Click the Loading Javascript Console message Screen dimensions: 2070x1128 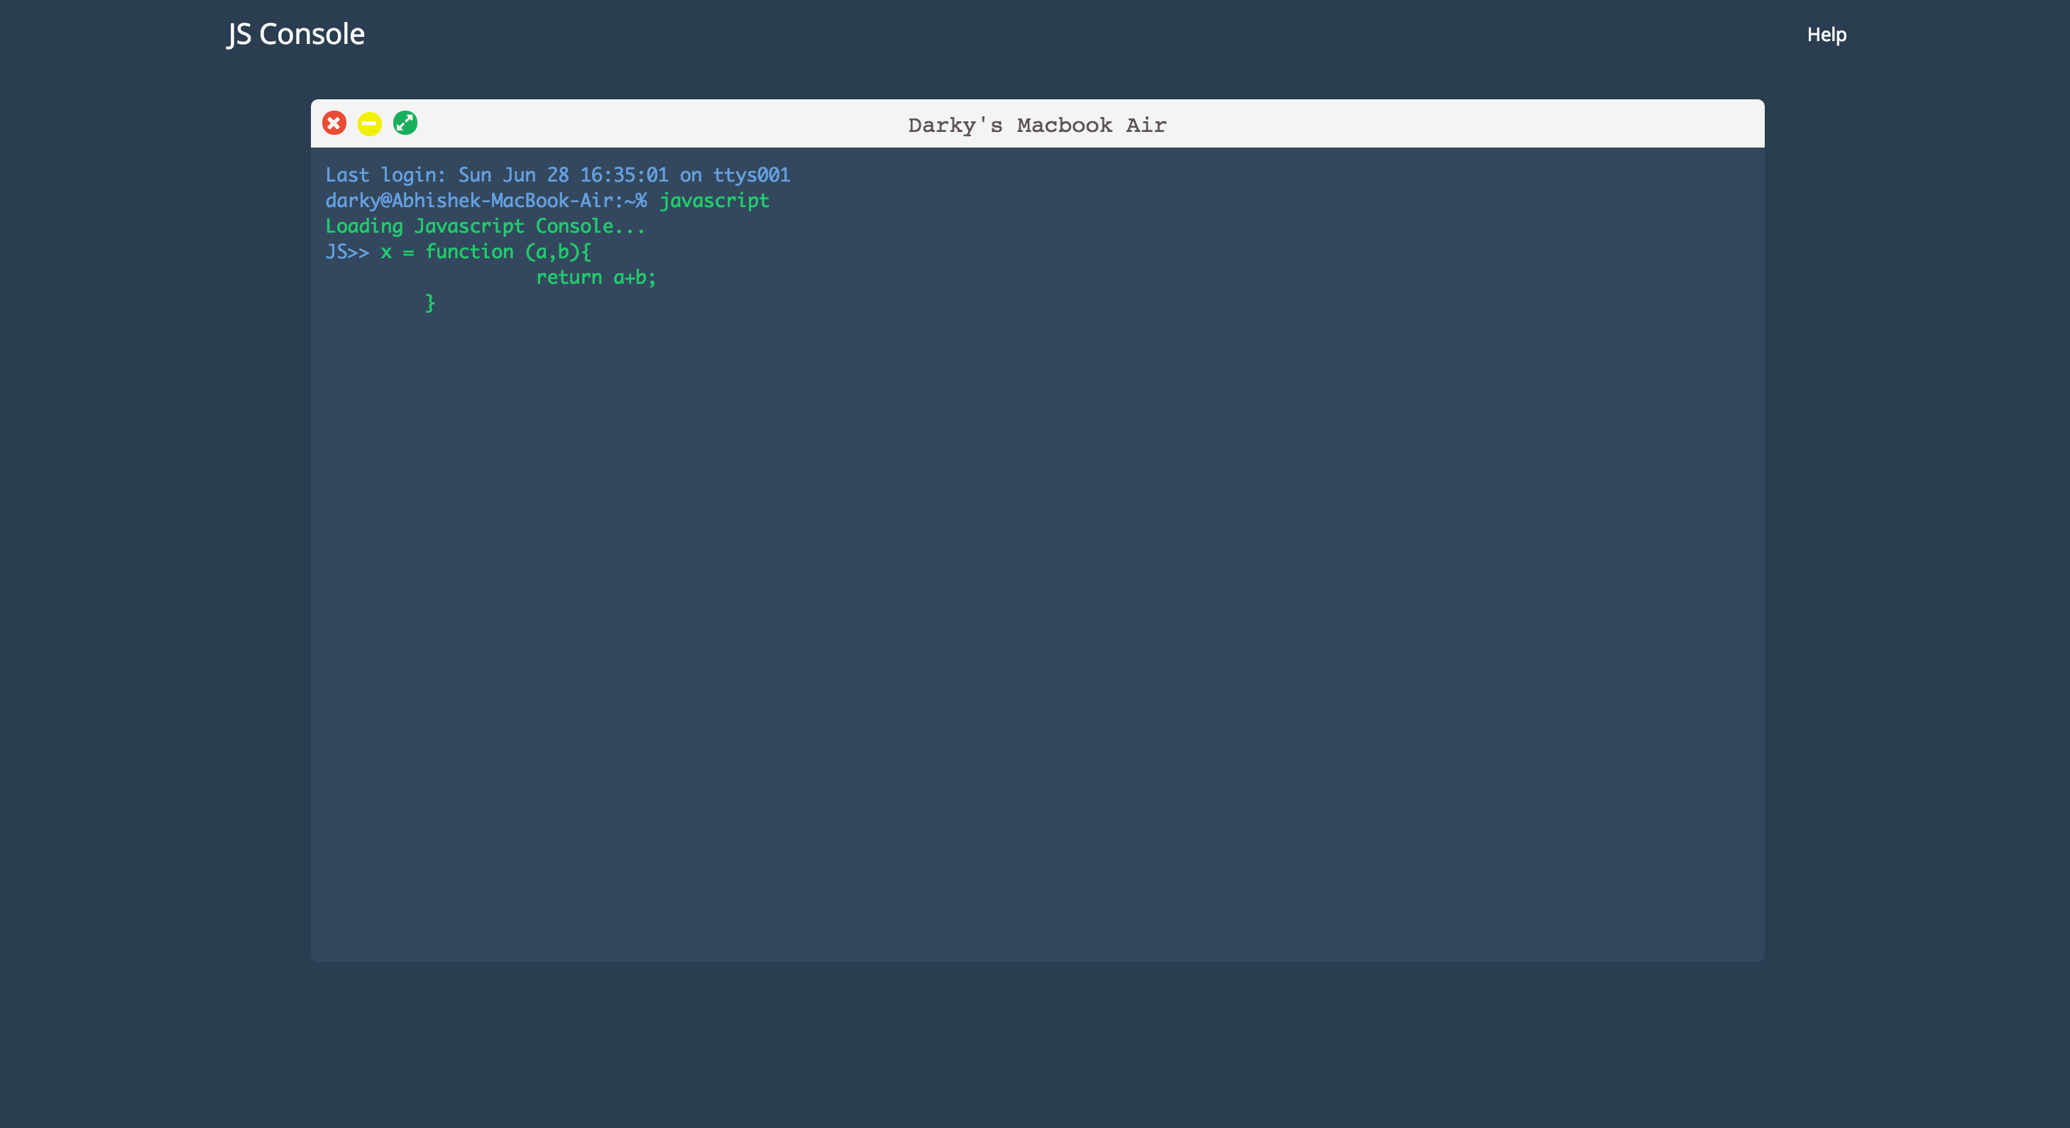coord(485,226)
